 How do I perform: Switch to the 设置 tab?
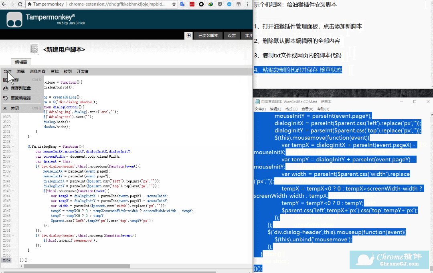pos(232,36)
